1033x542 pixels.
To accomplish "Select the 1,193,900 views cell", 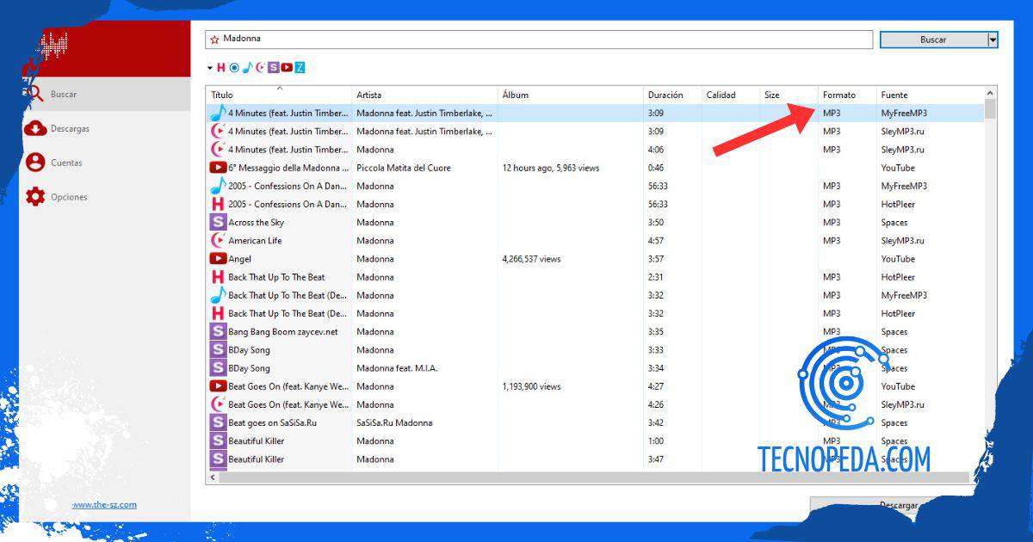I will (531, 386).
